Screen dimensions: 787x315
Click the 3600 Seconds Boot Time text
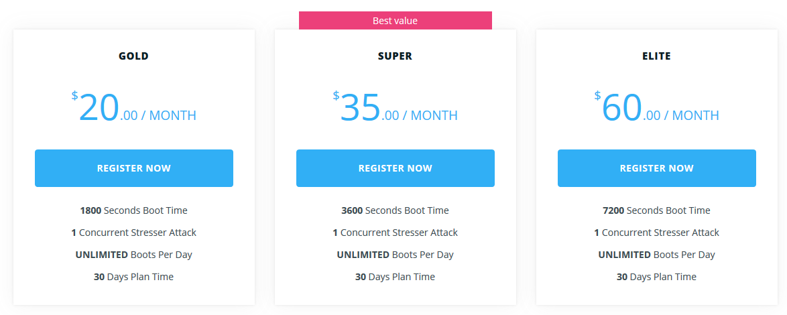pyautogui.click(x=396, y=210)
